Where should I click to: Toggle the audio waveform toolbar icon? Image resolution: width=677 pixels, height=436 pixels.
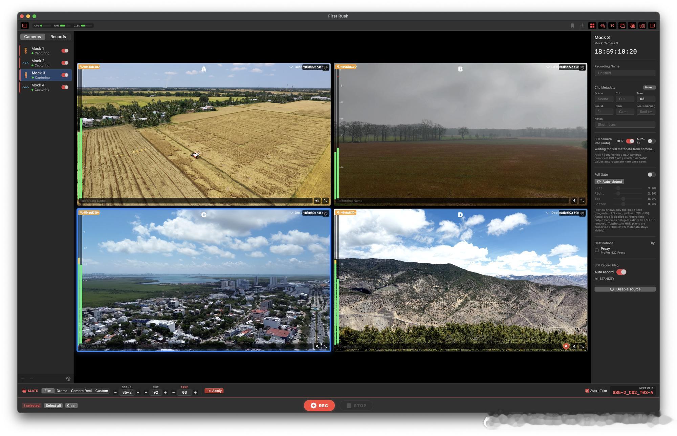[x=603, y=25]
